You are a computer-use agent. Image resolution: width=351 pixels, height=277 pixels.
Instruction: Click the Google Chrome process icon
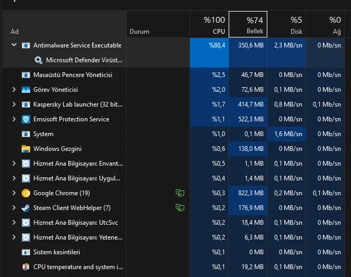pos(26,193)
